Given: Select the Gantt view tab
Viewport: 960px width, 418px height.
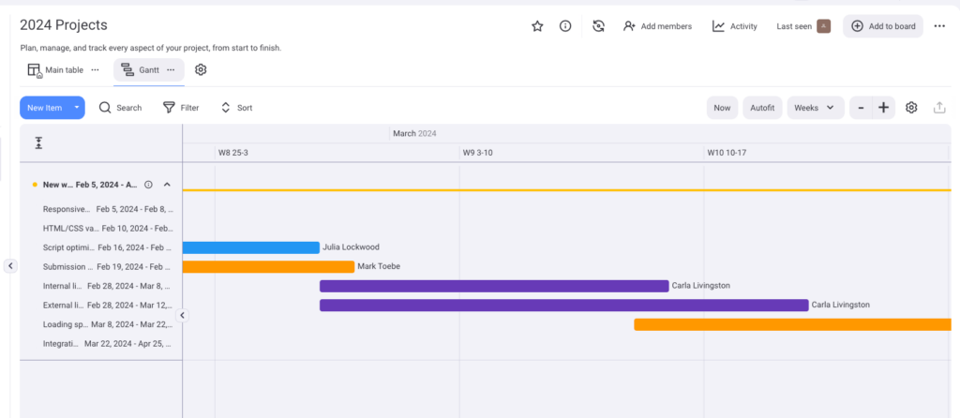Looking at the screenshot, I should (x=141, y=70).
